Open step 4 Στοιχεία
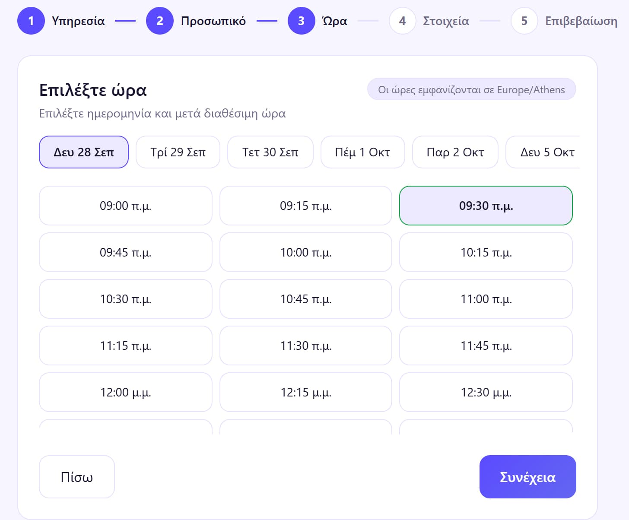Screen dimensions: 629x520 tap(429, 21)
